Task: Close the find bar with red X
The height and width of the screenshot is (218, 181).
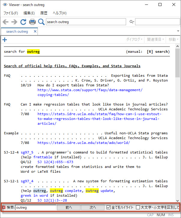Action: (x=4, y=208)
